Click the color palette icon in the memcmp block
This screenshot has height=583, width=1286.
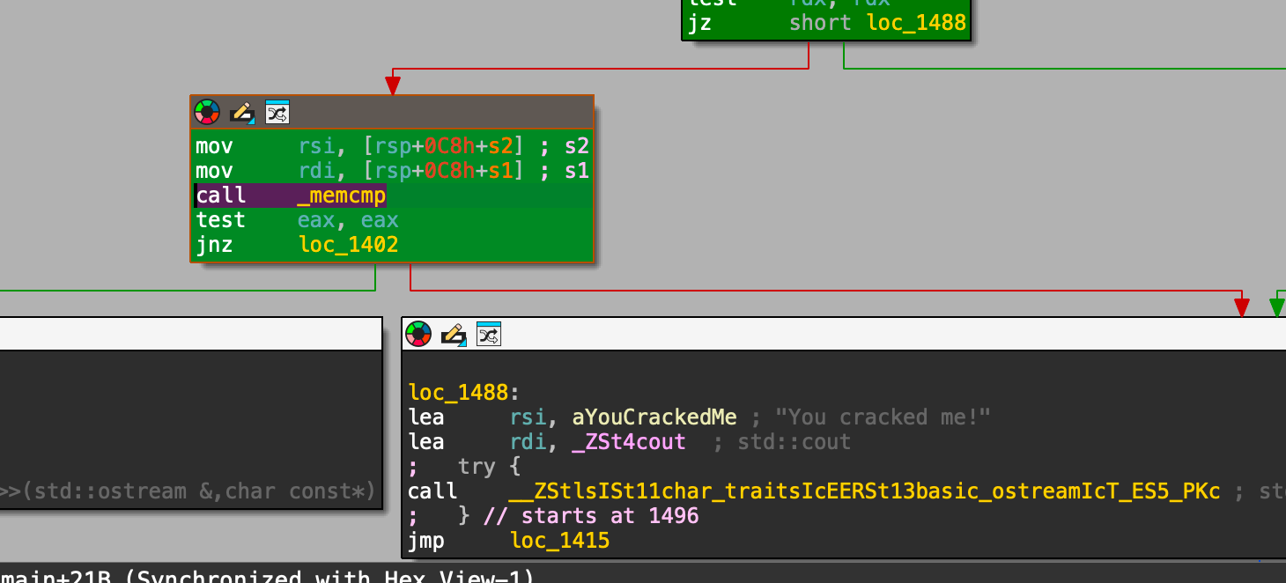click(x=206, y=112)
